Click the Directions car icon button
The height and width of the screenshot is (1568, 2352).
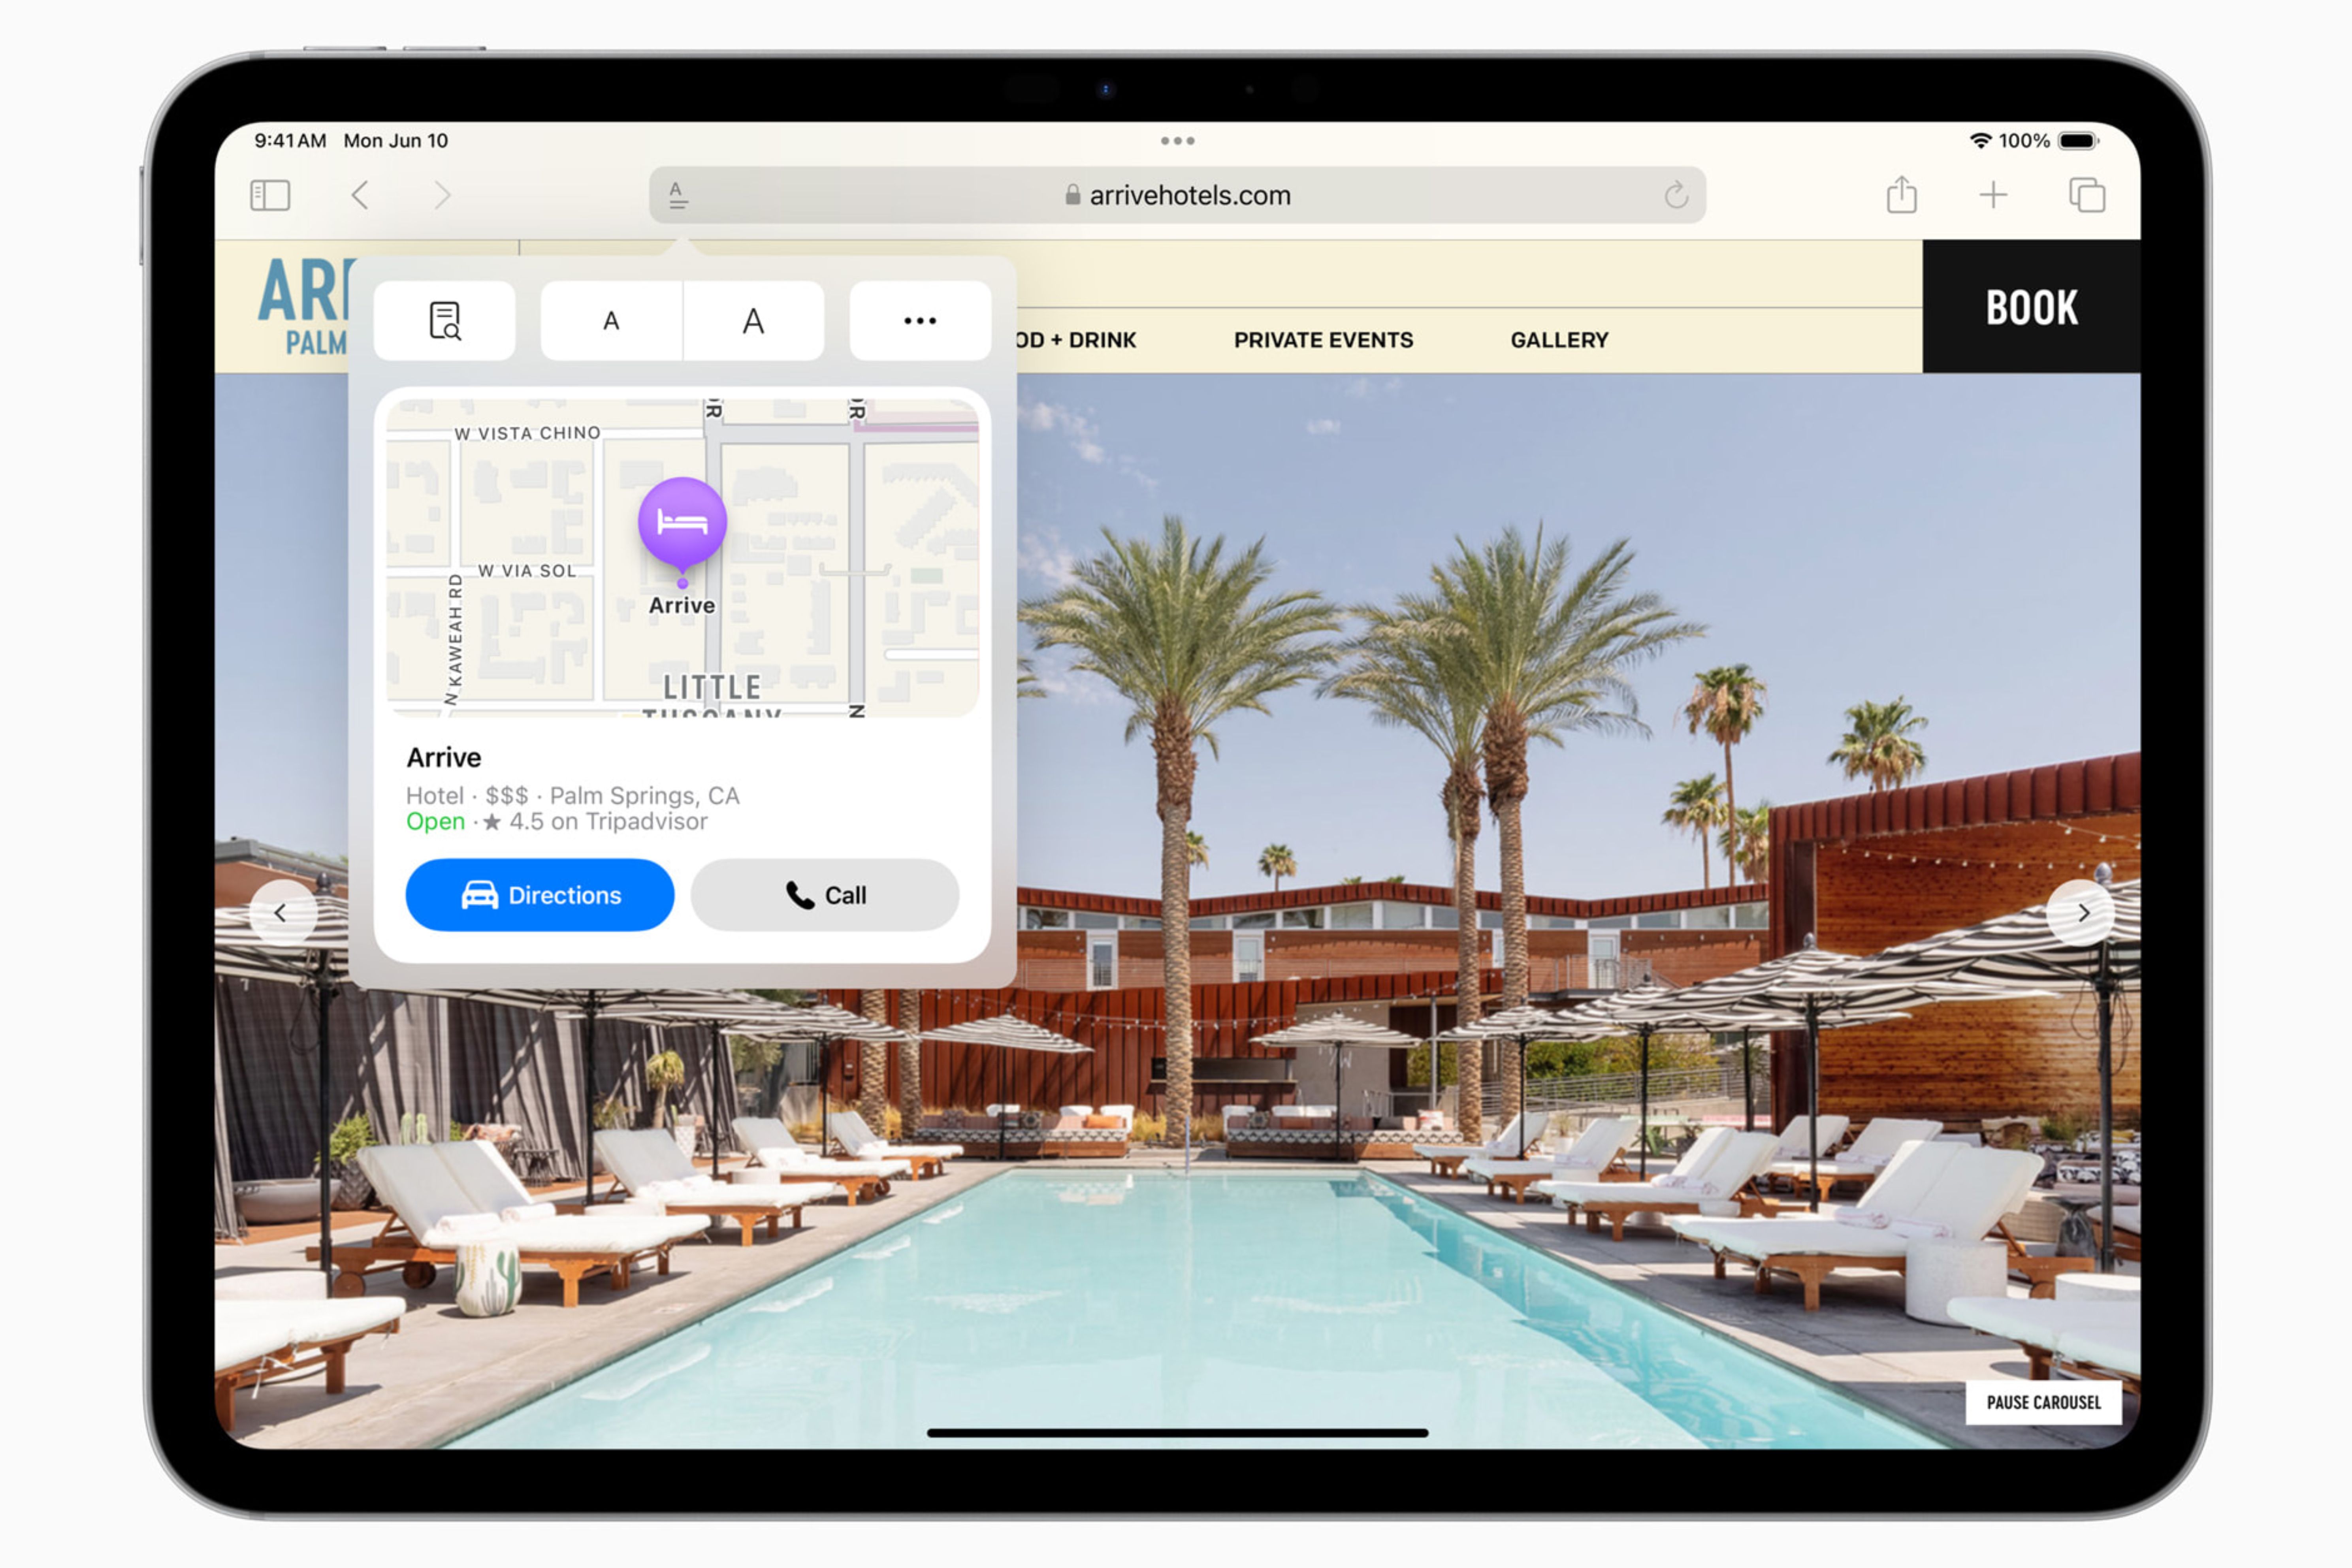point(476,894)
